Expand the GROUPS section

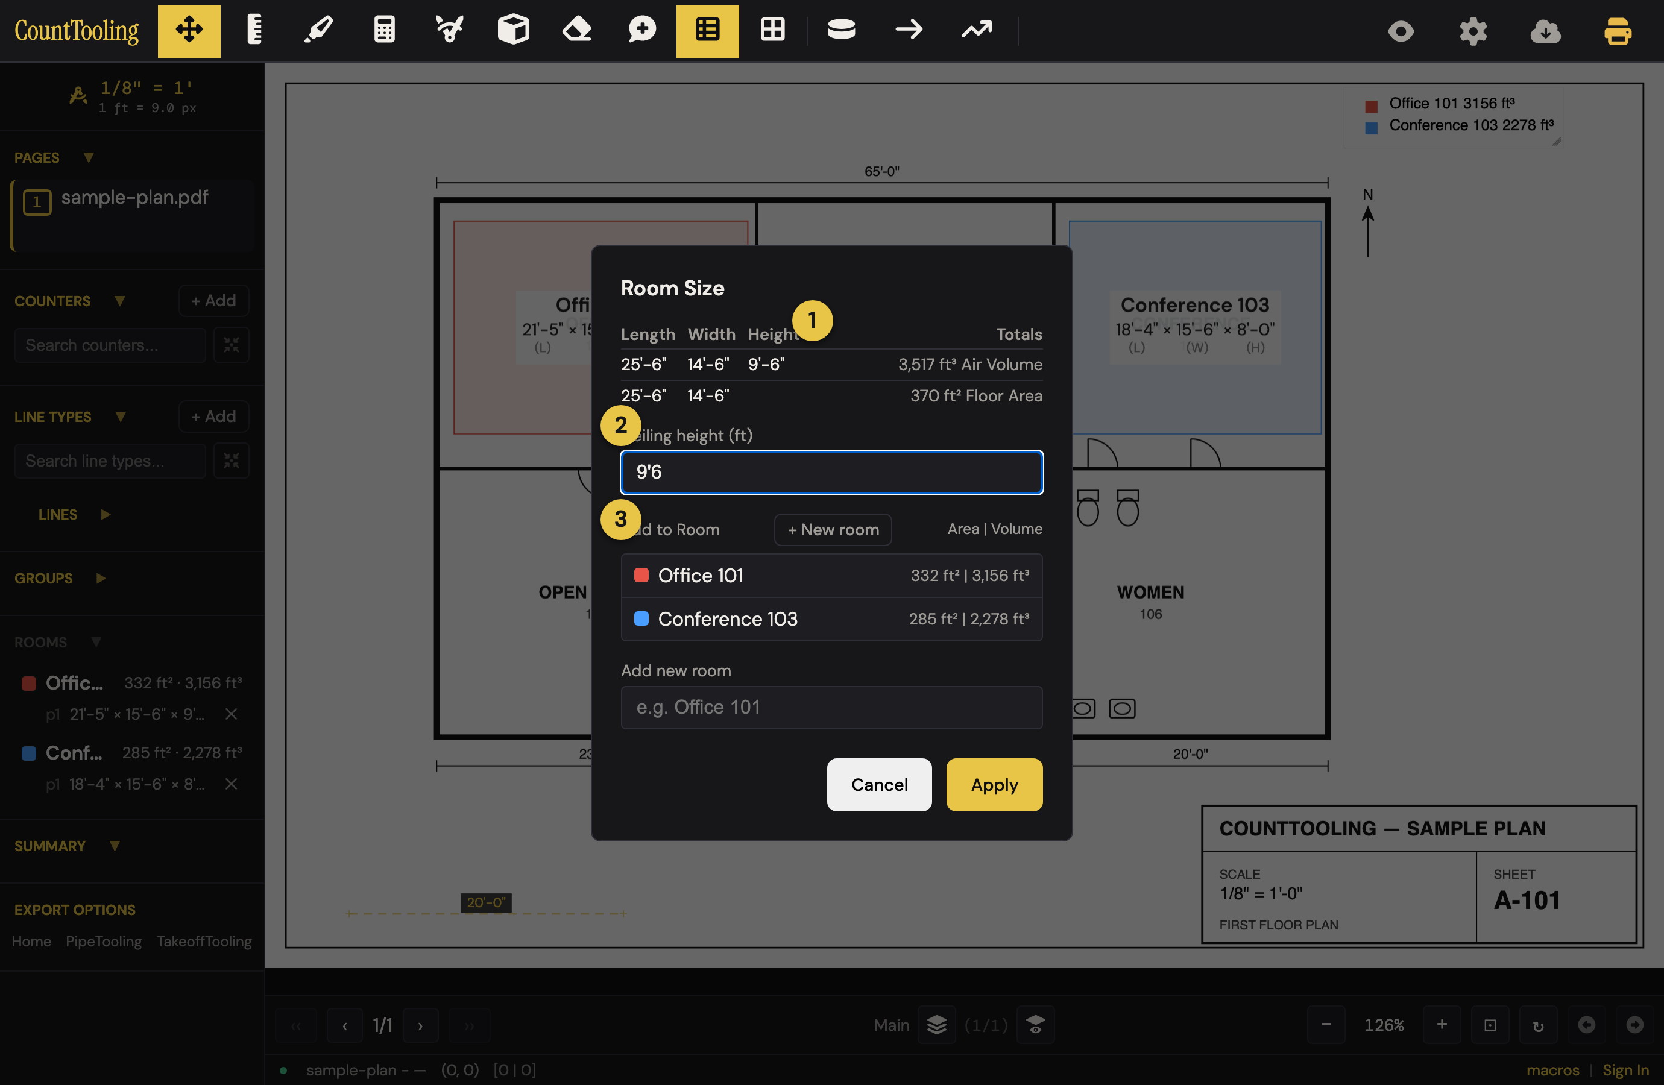coord(101,579)
